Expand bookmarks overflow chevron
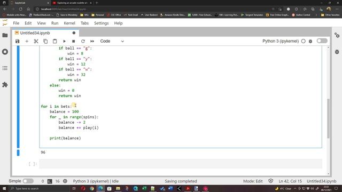This screenshot has width=342, height=192. pos(316,15)
